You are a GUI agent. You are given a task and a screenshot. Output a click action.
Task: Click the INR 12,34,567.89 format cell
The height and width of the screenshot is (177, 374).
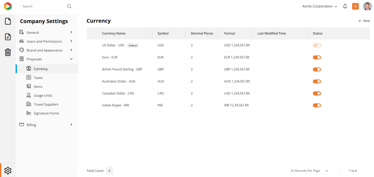[236, 105]
